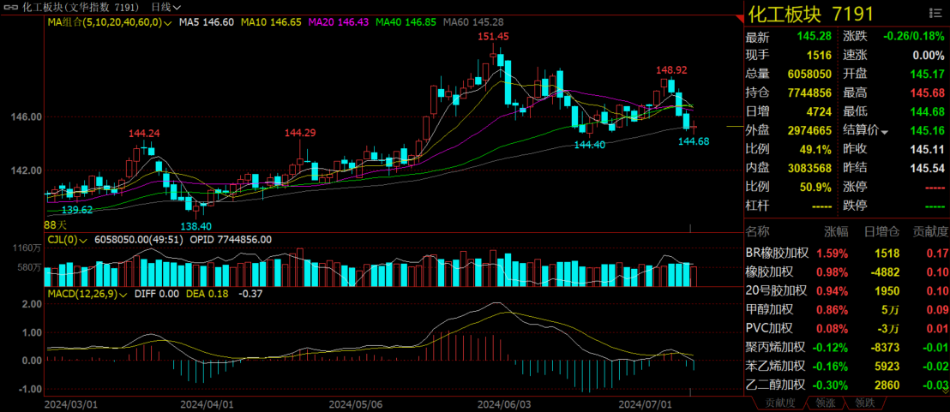This screenshot has height=412, width=950.
Task: Click the 最新 price value 145.28
Action: [x=815, y=37]
